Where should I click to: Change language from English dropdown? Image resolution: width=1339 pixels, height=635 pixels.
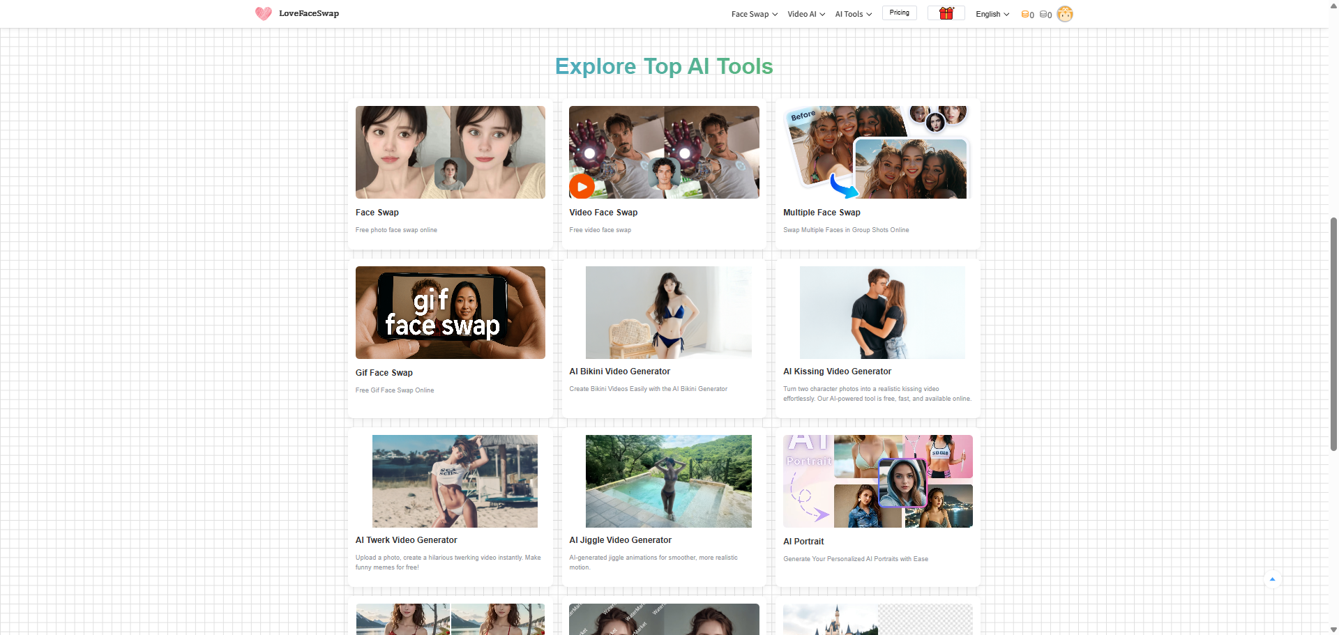992,14
